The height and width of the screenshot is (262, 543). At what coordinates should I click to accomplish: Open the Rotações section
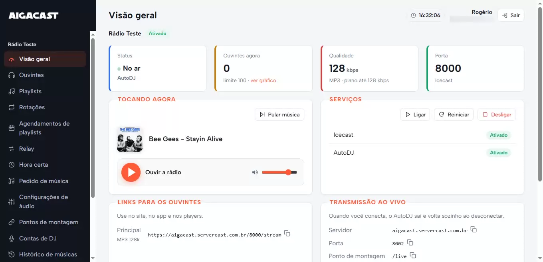45,107
